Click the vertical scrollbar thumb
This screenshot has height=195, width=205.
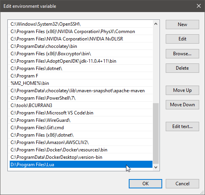tap(156, 134)
